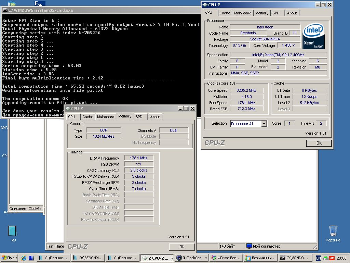The width and height of the screenshot is (350, 263).
Task: Switch to Mainboard tab in processor CPU-Z window
Action: point(243,13)
